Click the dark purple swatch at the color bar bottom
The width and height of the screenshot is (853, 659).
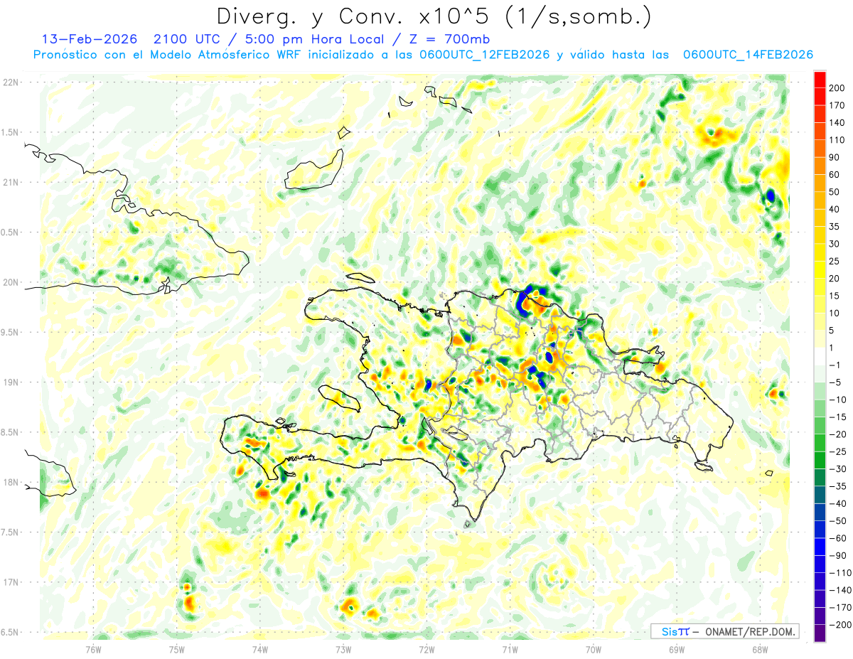[x=820, y=633]
